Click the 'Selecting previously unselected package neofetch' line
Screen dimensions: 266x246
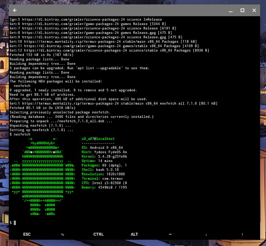pos(60,112)
